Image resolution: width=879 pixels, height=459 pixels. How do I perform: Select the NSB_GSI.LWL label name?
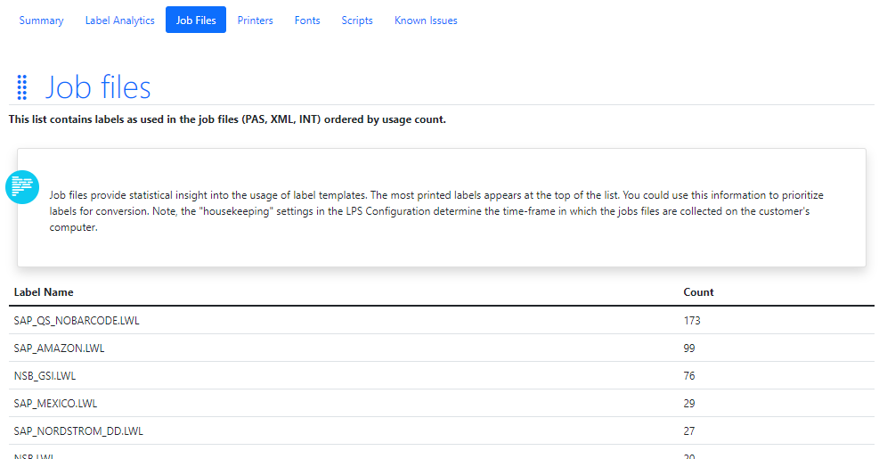pos(45,376)
